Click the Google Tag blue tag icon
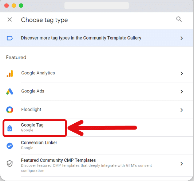Screen dimensions: 194x181 pos(10,128)
